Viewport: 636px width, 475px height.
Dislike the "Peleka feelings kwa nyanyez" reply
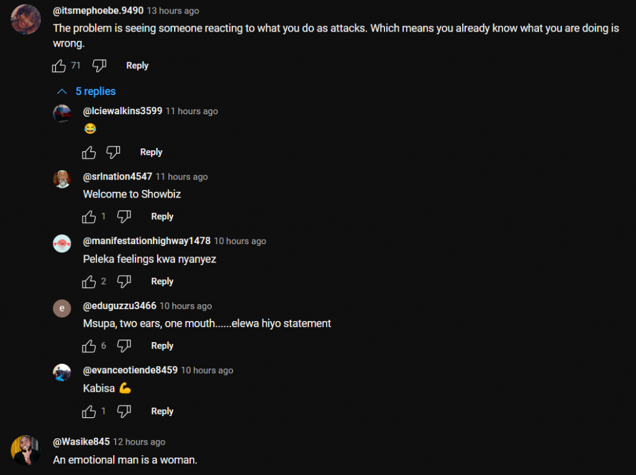pos(124,282)
